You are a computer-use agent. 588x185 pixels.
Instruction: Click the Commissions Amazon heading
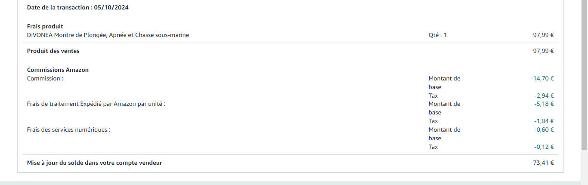(58, 70)
